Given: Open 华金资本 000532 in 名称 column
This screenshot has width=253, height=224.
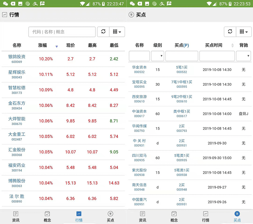Looking at the screenshot, I should (139, 69).
